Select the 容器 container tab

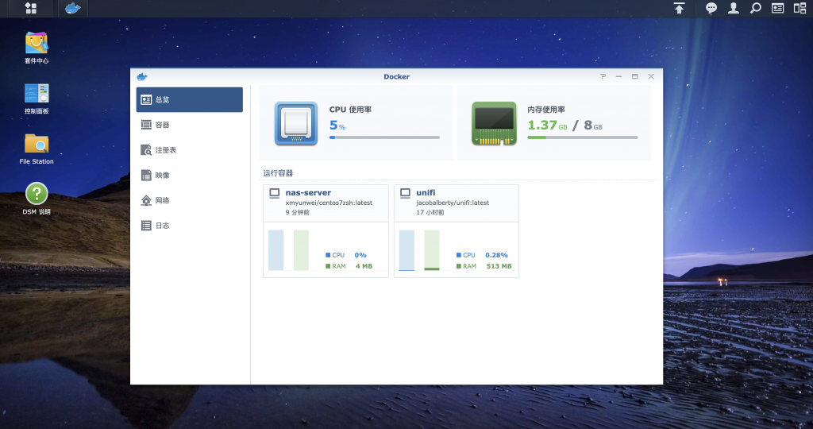tap(189, 125)
